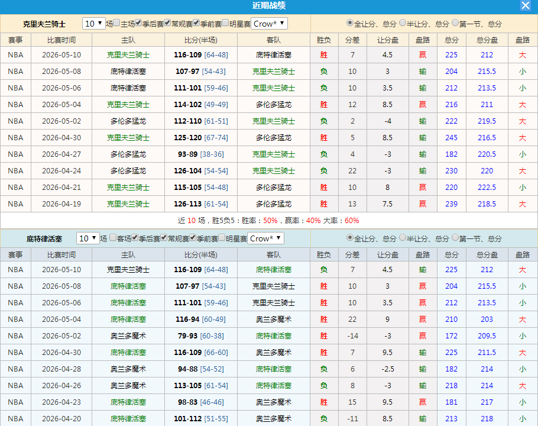Click point difference -14 in the 底特律活塞 table

tap(352, 335)
